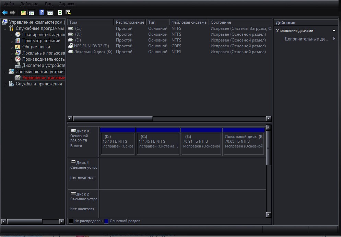Expand the Общие папки node
Screen dimensions: 341x237
coord(12,47)
